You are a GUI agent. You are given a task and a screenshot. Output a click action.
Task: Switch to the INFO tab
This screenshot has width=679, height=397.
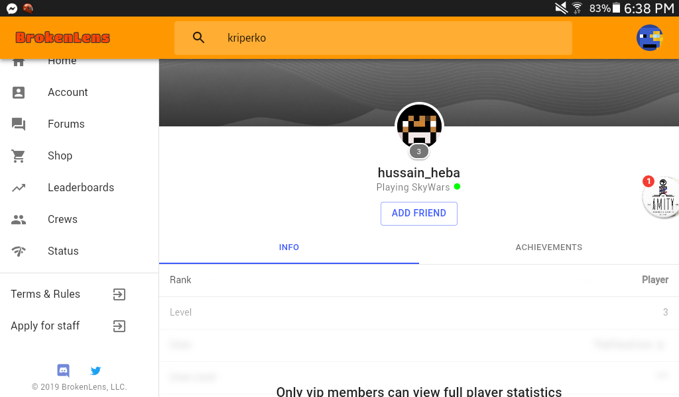289,247
